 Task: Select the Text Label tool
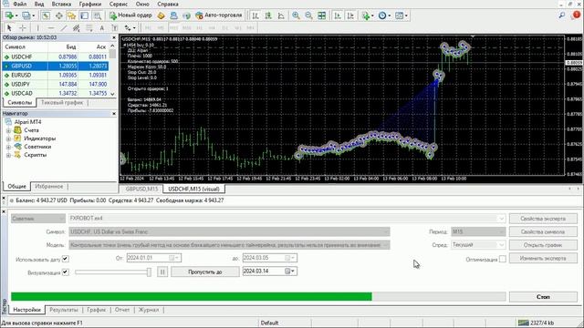point(115,28)
